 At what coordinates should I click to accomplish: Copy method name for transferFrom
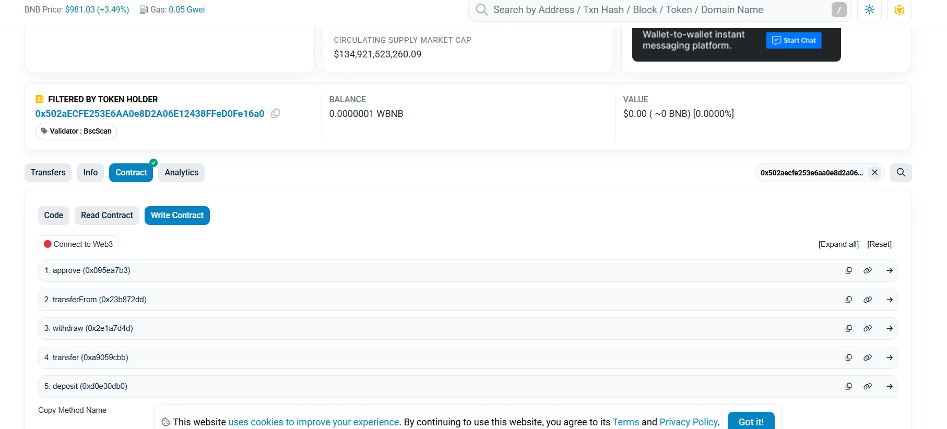click(x=848, y=300)
